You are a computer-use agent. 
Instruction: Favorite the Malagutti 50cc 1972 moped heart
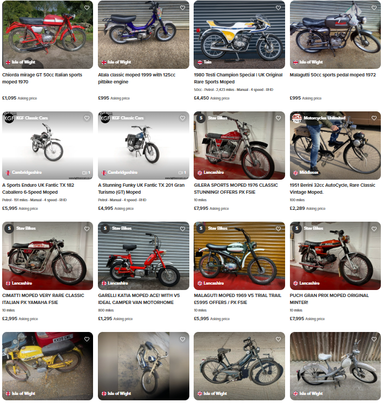coord(374,8)
